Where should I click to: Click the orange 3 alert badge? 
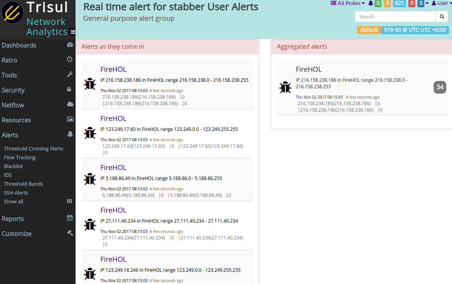[387, 3]
